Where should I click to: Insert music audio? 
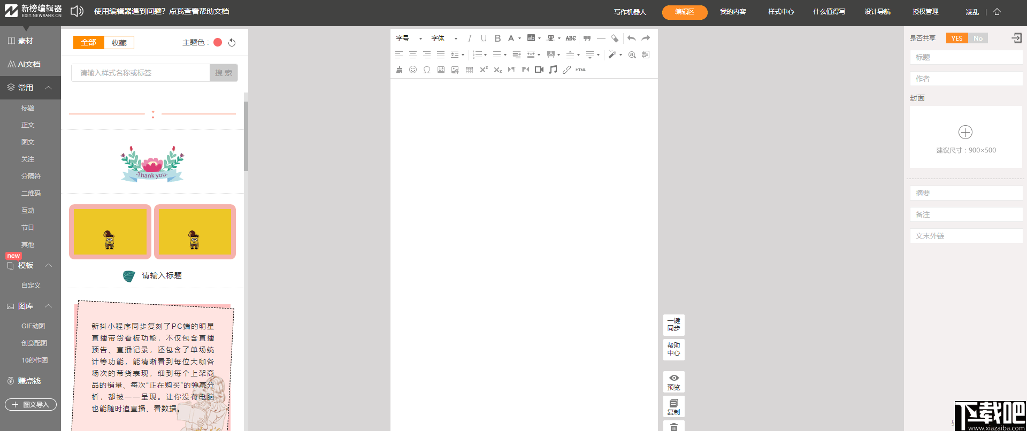click(x=553, y=70)
